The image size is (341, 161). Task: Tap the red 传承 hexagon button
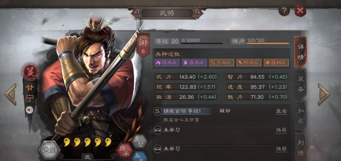click(125, 150)
